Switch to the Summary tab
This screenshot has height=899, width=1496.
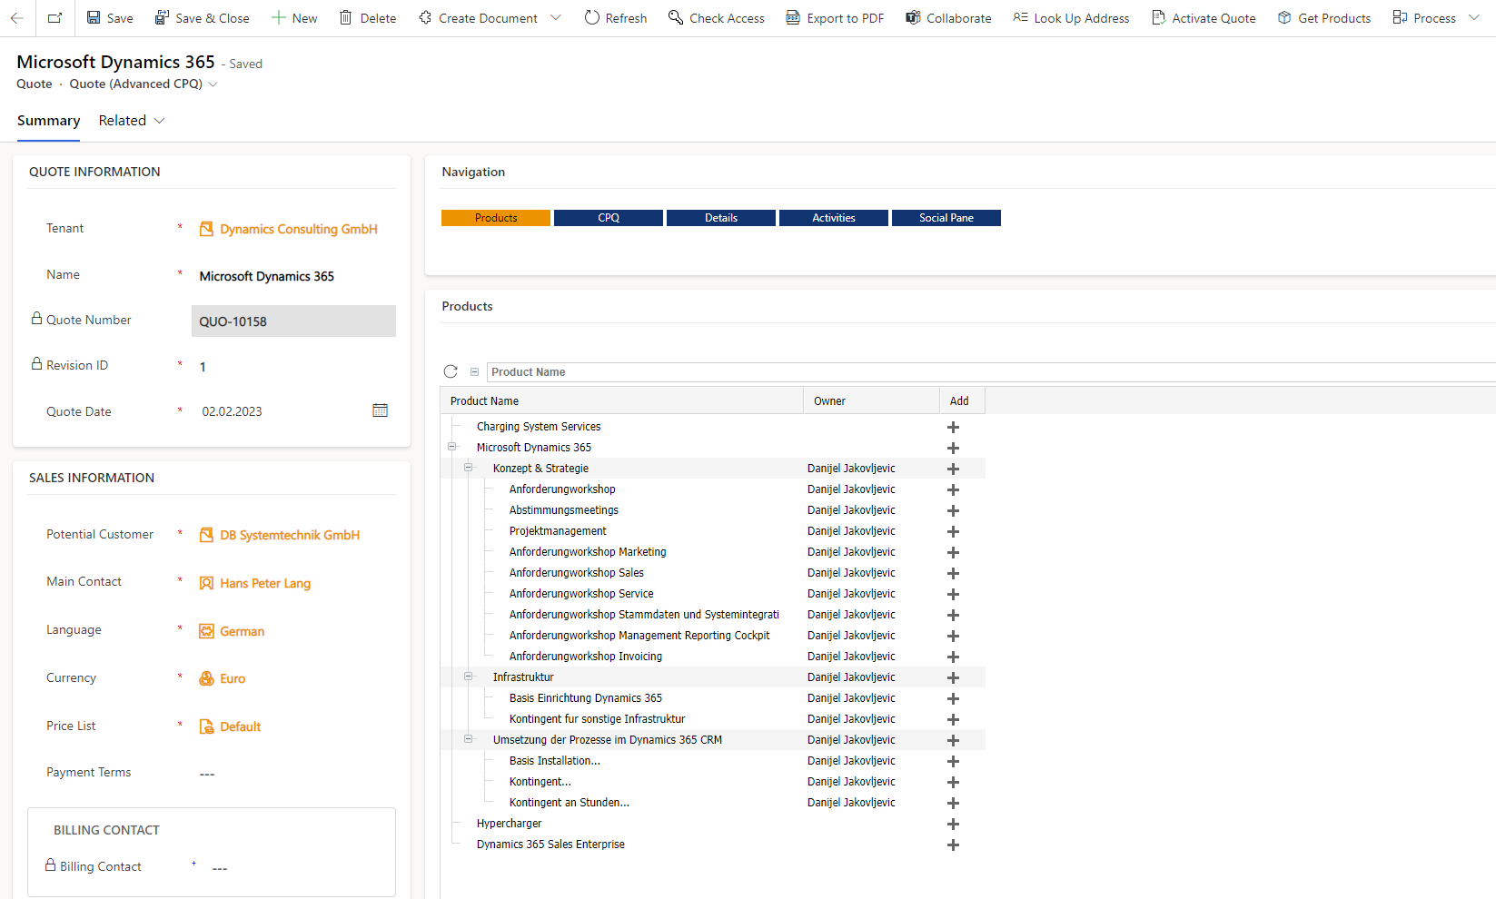[x=48, y=121]
